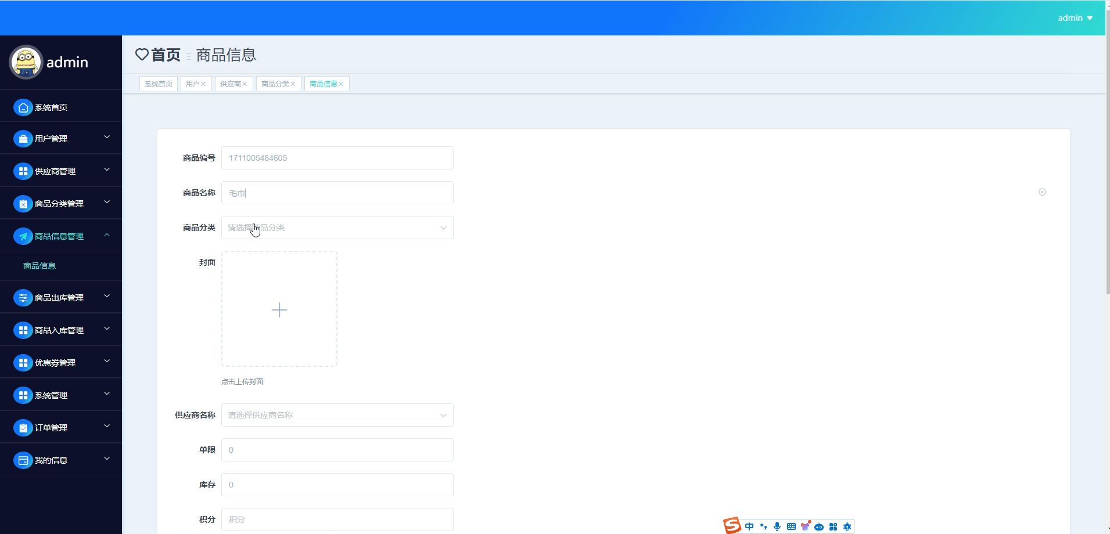Open 商品信息 submenu item in sidebar
This screenshot has height=534, width=1110.
click(x=39, y=266)
